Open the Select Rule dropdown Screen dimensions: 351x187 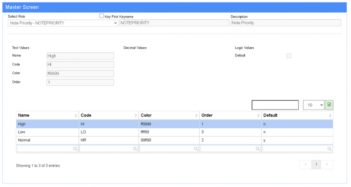63,23
